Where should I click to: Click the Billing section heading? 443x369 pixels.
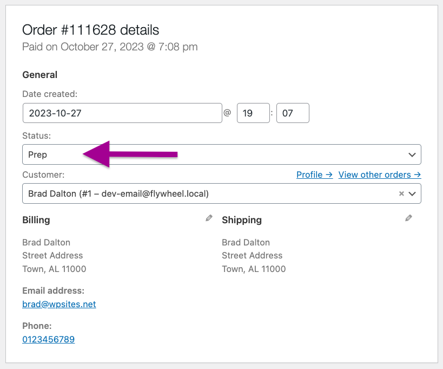click(36, 220)
